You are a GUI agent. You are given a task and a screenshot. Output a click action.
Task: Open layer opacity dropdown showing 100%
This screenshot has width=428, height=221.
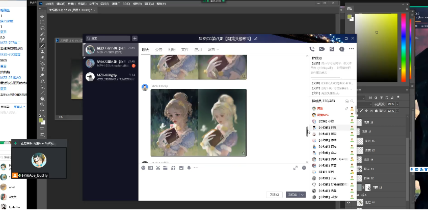[397, 104]
